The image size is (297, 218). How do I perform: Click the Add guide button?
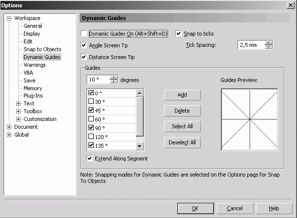182,95
